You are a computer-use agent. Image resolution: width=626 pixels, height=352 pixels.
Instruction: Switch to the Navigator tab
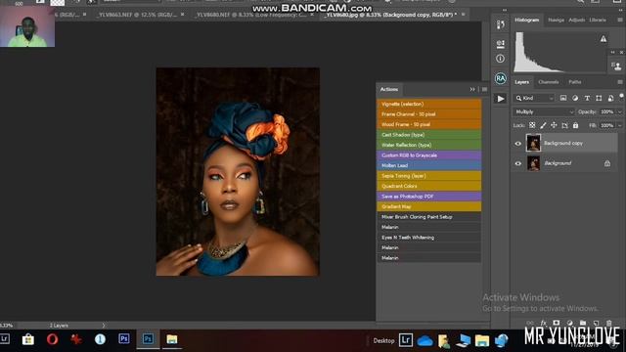(556, 20)
